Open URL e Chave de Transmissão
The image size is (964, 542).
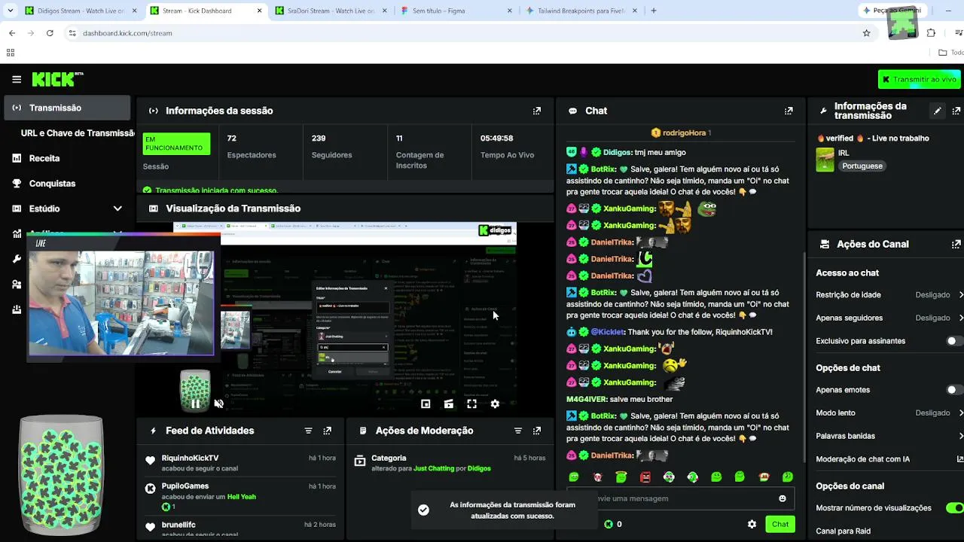(78, 133)
